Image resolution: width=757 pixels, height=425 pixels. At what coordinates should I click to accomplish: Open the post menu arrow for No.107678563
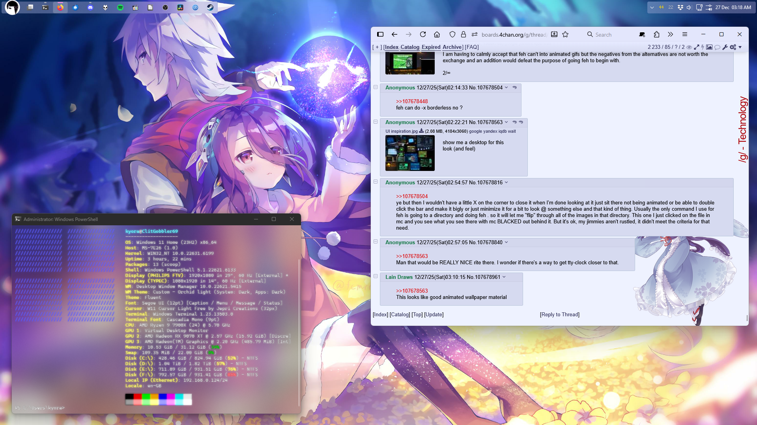tap(507, 122)
